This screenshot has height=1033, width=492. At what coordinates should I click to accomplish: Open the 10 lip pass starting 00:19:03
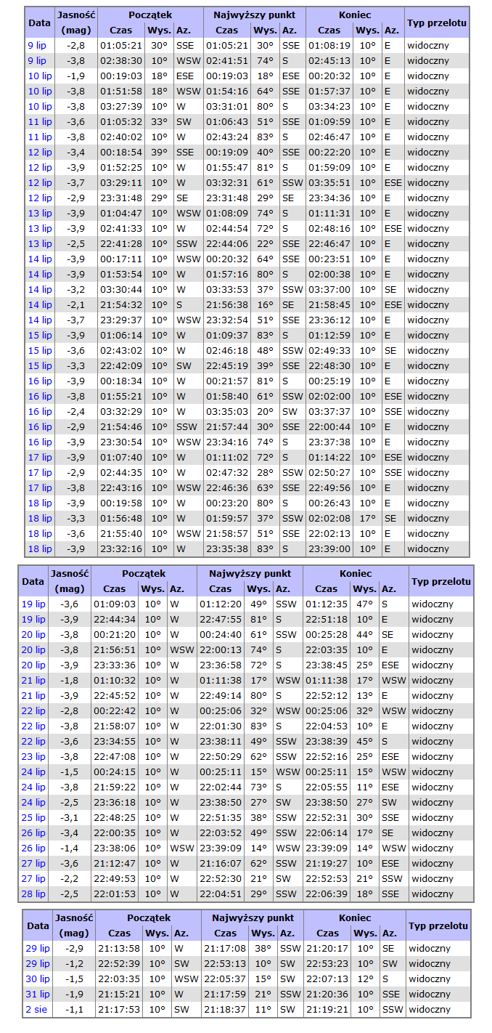click(40, 76)
